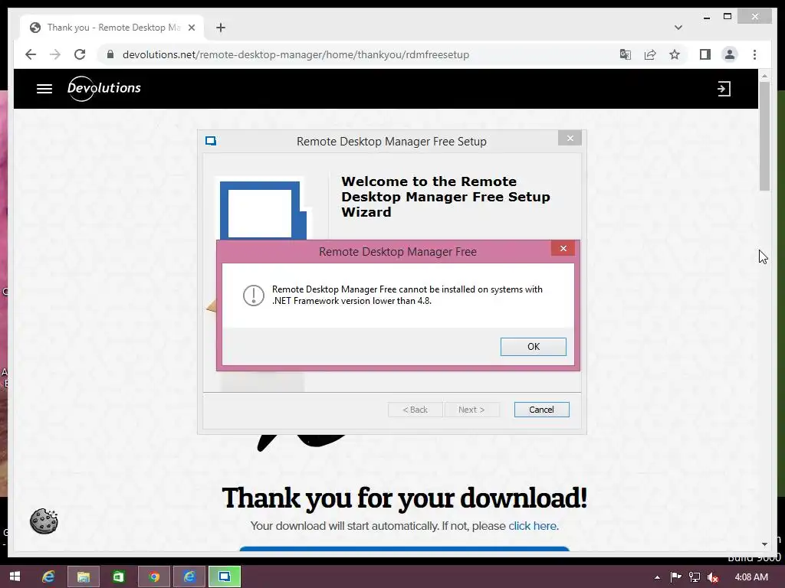Open a new Chrome tab
This screenshot has height=588, width=785.
click(221, 28)
